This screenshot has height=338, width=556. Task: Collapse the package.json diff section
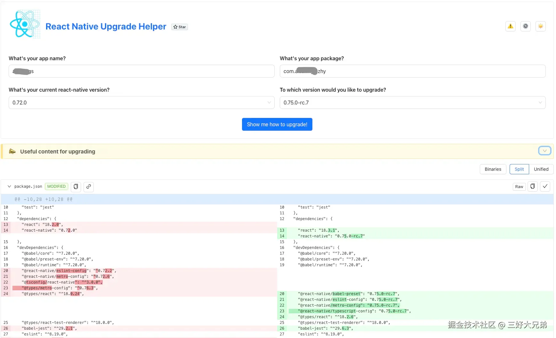coord(9,186)
